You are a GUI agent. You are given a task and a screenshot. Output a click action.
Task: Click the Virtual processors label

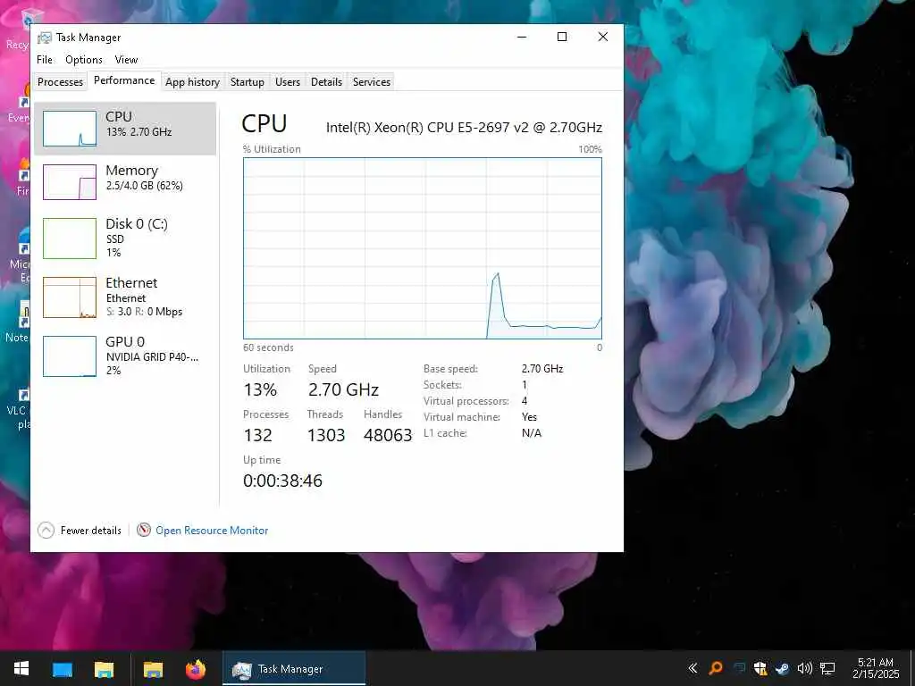tap(466, 401)
